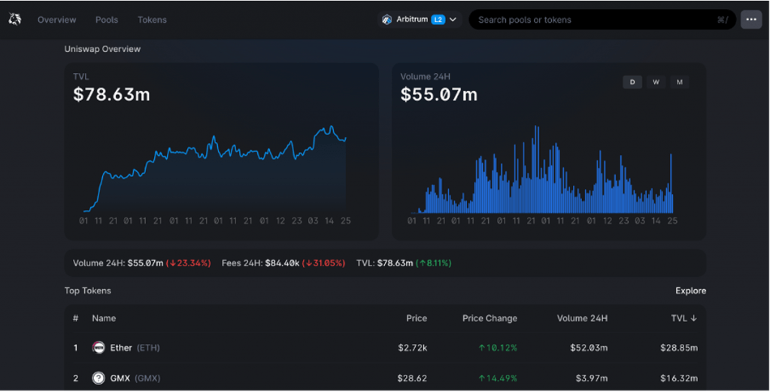770x392 pixels.
Task: Click the Arbitrum network logo icon
Action: [x=387, y=20]
